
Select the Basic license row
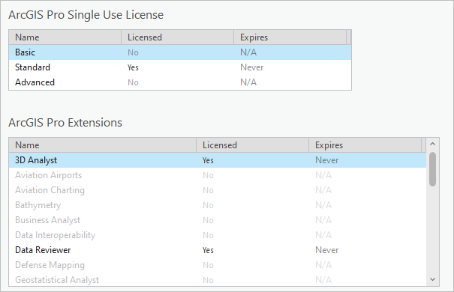180,52
